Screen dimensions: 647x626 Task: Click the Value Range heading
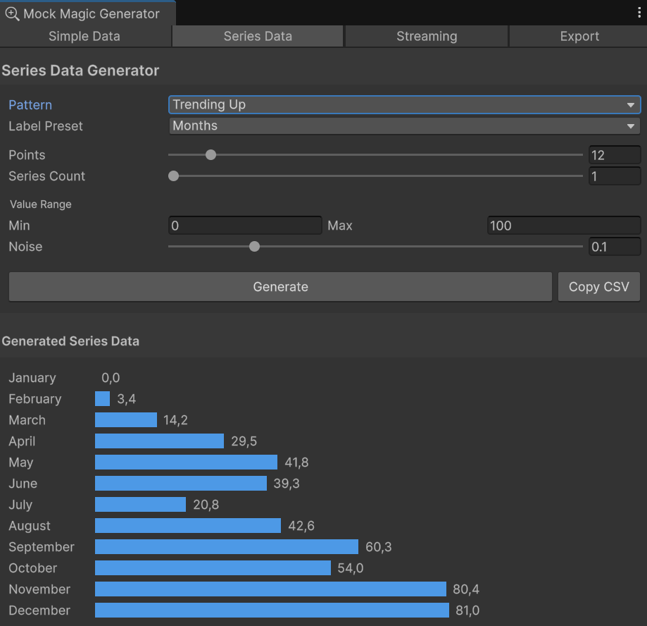click(40, 204)
